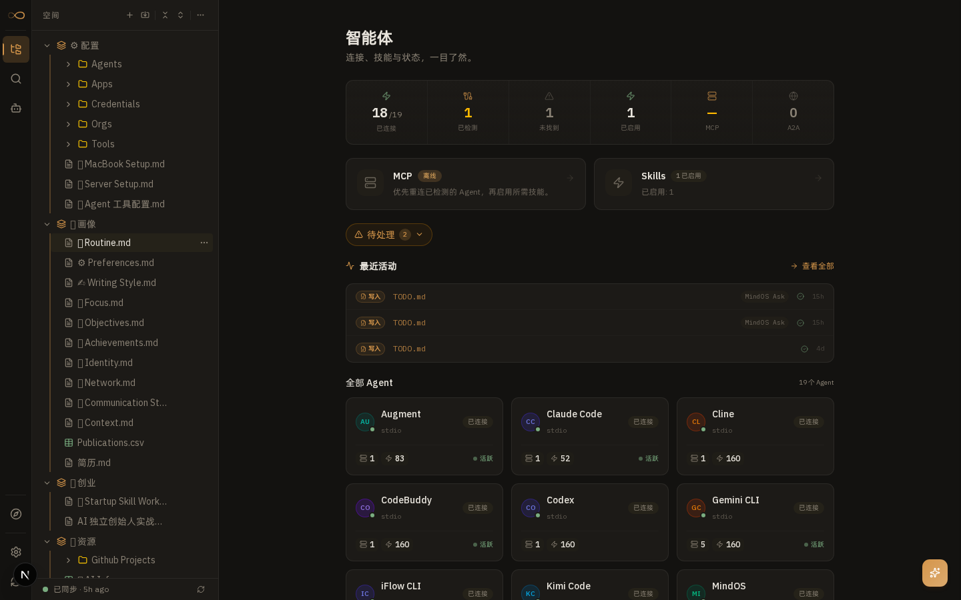
Task: Add new item with plus icon
Action: (130, 15)
